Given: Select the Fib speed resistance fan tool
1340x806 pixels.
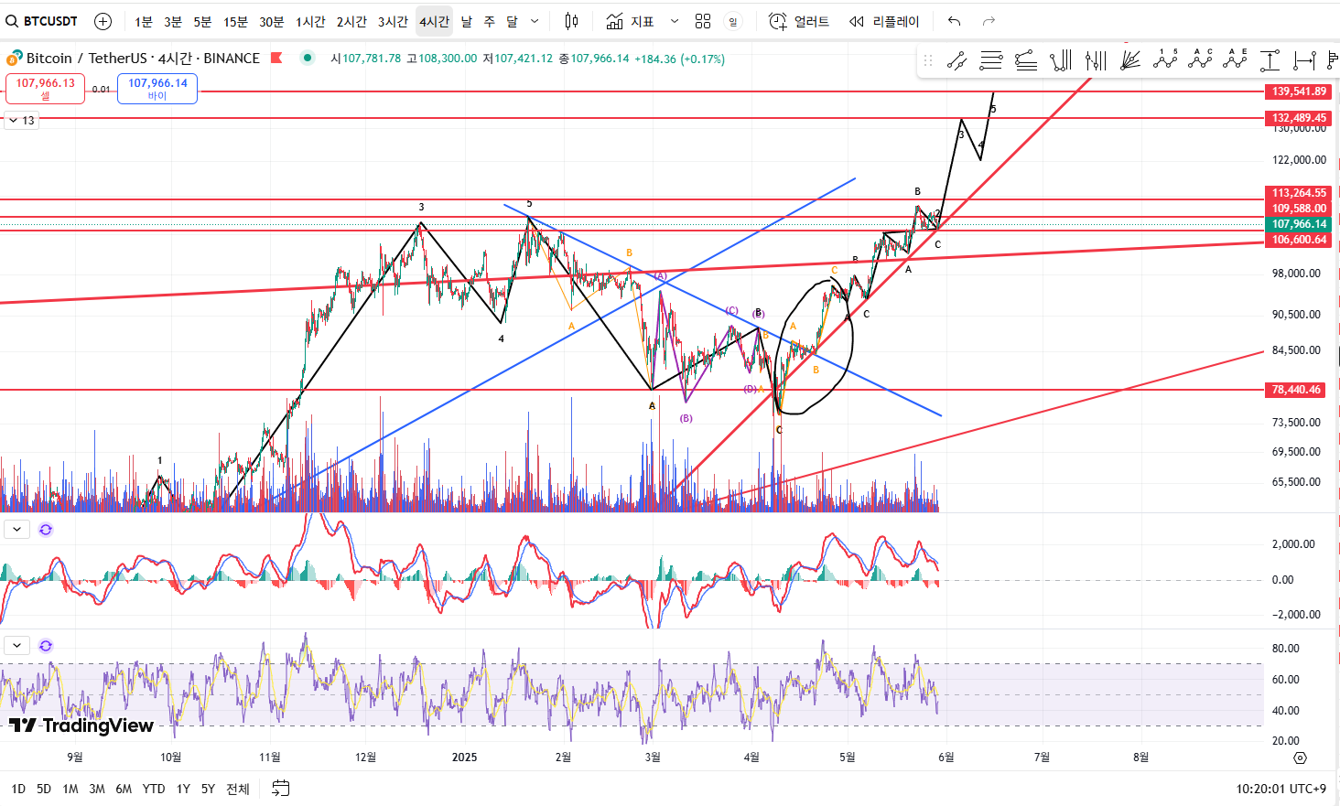Looking at the screenshot, I should (x=1130, y=61).
